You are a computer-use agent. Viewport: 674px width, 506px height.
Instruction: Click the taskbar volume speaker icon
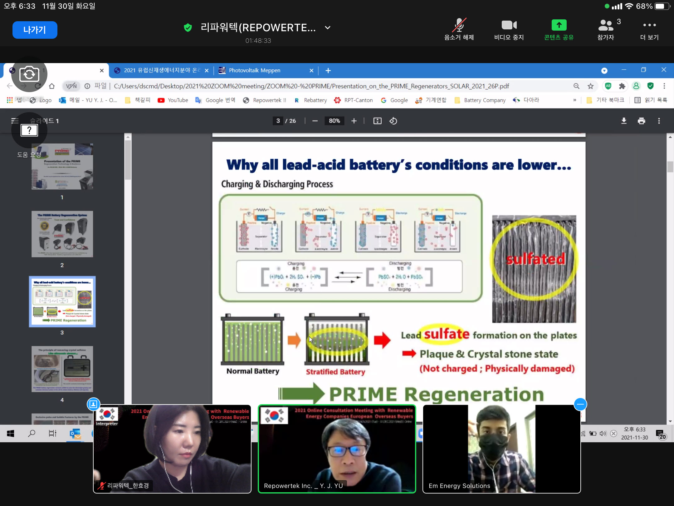pyautogui.click(x=603, y=434)
